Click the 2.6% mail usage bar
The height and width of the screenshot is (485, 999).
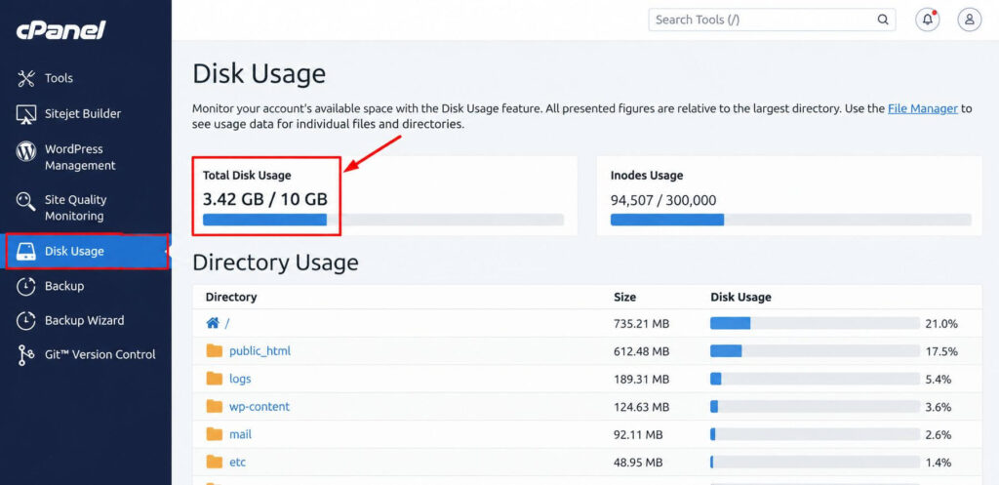815,434
